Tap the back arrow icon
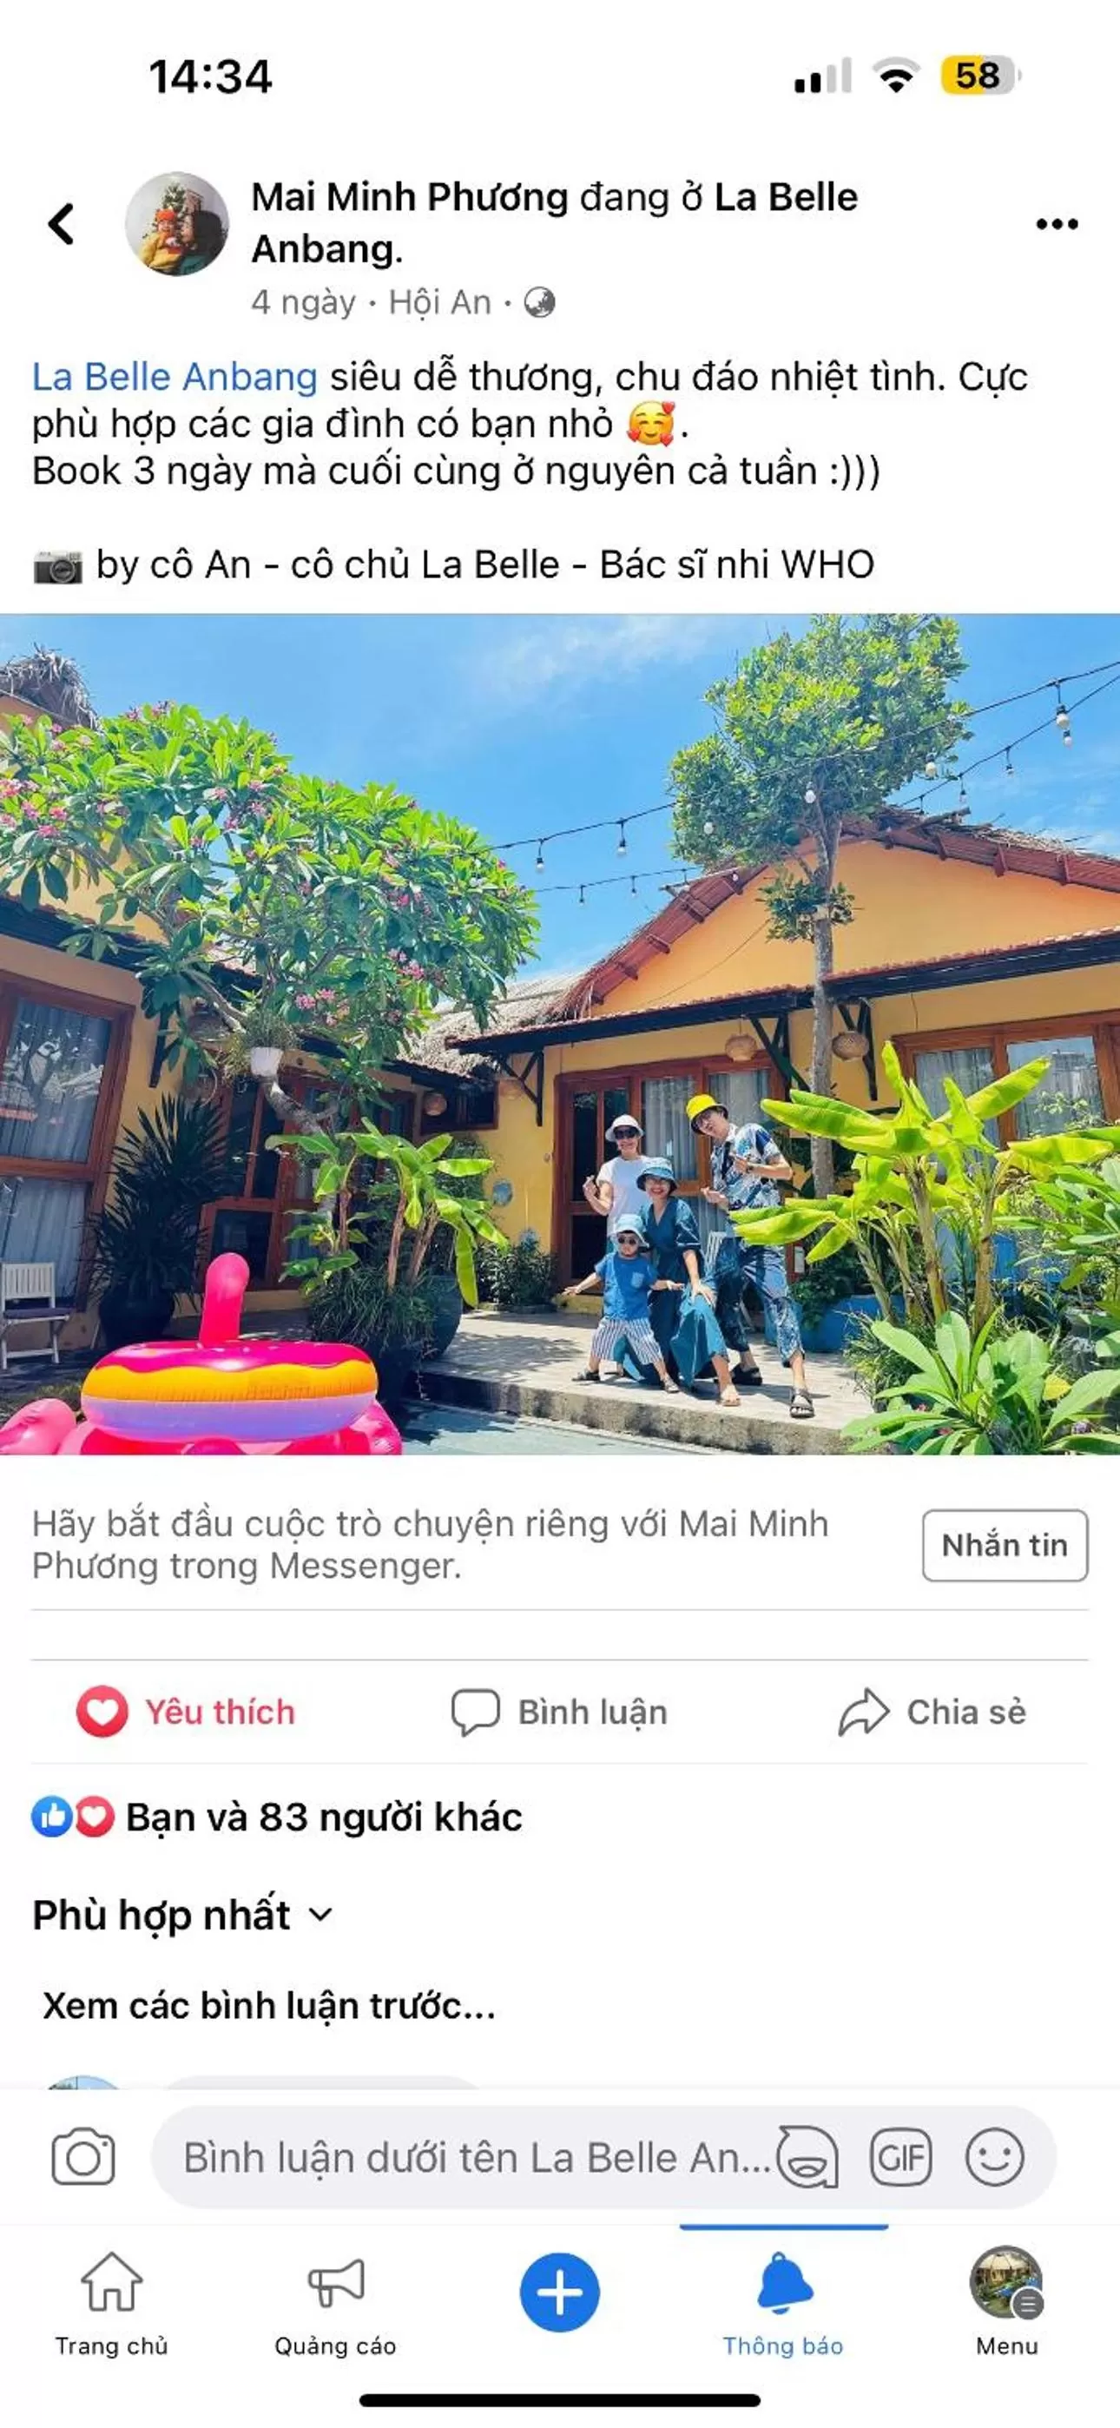 pyautogui.click(x=62, y=224)
